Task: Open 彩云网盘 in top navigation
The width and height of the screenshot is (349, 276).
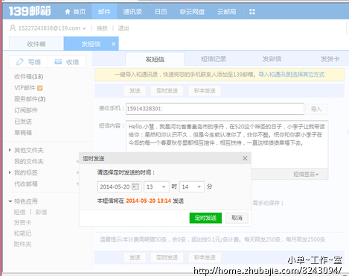Action: pyautogui.click(x=192, y=11)
